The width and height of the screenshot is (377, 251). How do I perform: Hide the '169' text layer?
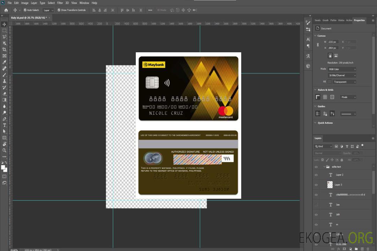[316, 215]
